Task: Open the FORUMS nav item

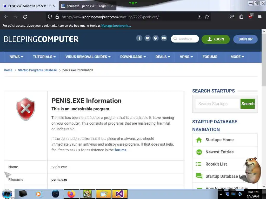Action: [x=210, y=57]
